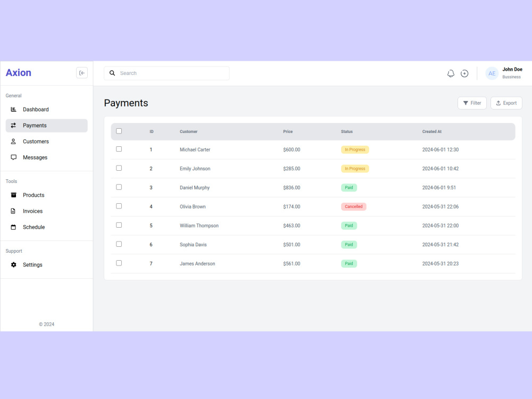The image size is (532, 399).
Task: Select the James Anderson row checkbox
Action: coord(119,263)
